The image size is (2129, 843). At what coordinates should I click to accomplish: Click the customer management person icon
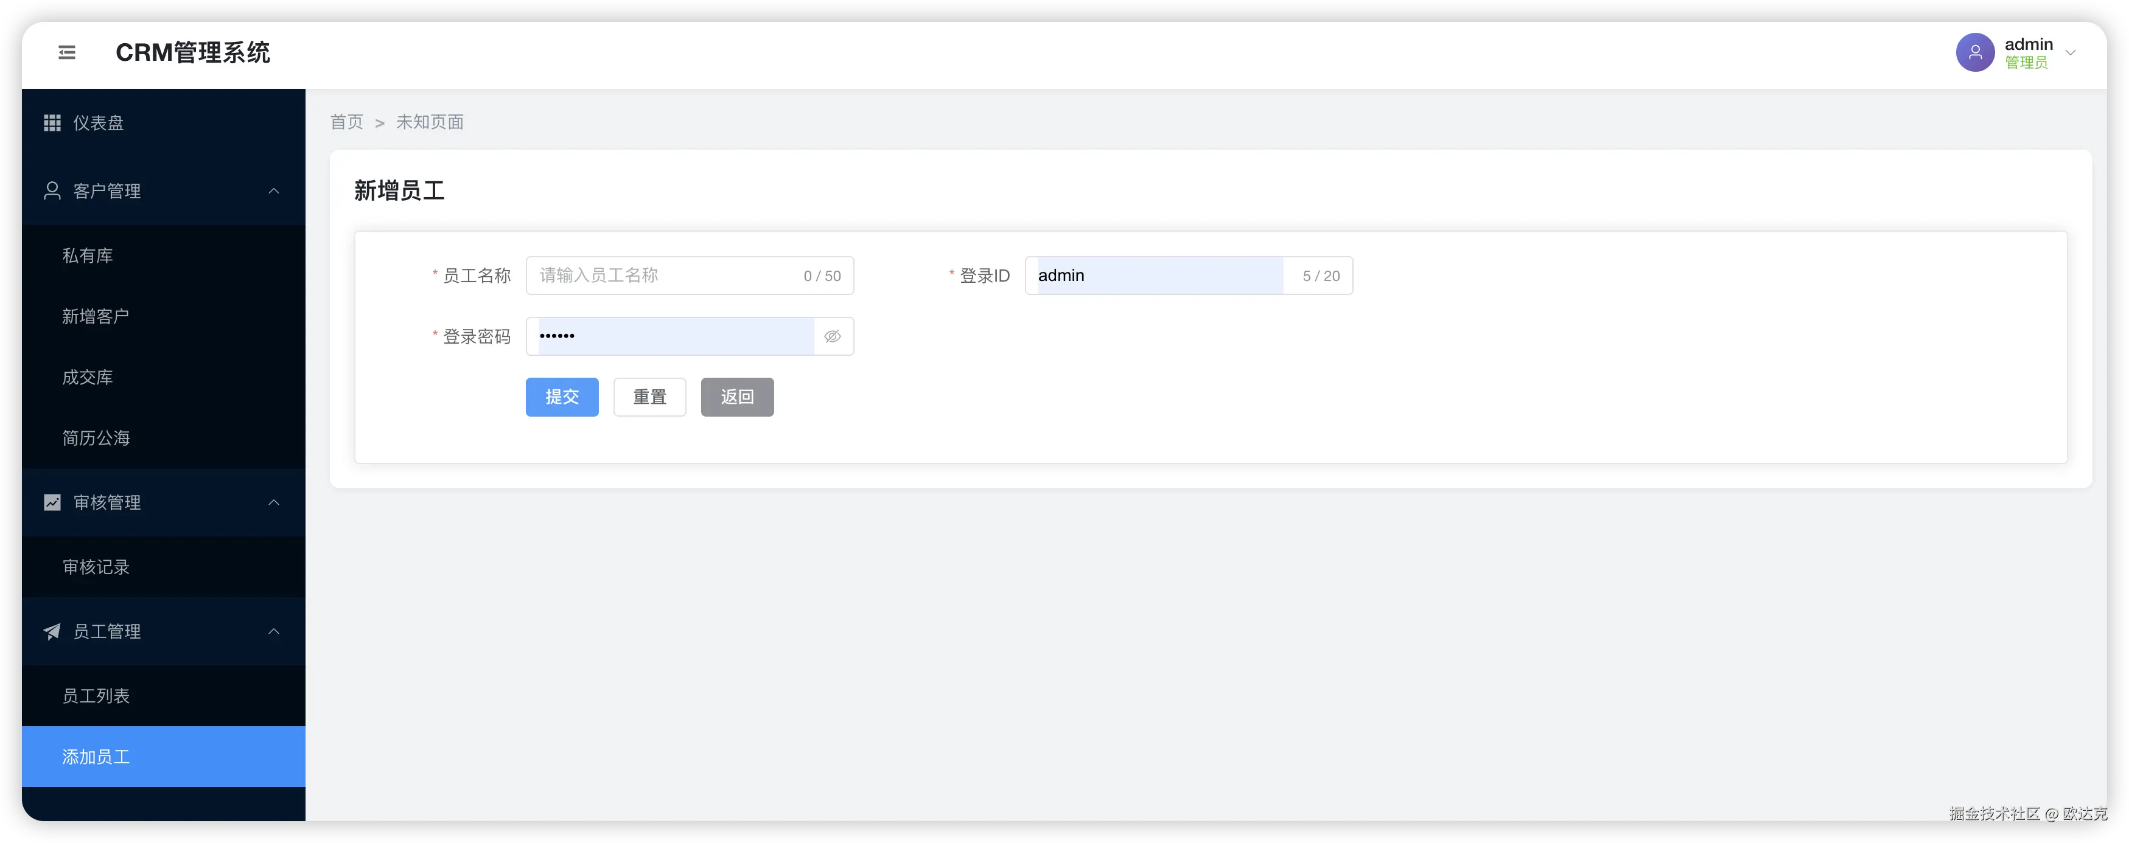click(x=52, y=191)
